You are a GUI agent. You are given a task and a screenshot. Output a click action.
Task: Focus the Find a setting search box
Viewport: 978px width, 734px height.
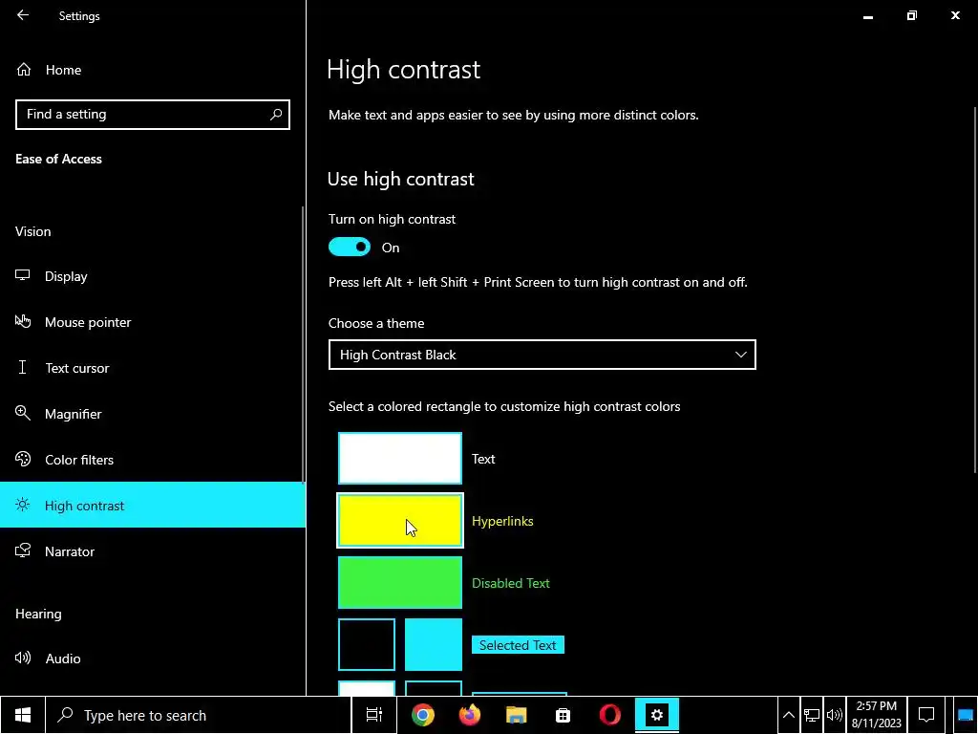click(153, 115)
